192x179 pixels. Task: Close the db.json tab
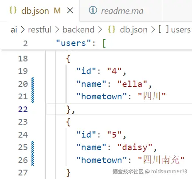(70, 11)
